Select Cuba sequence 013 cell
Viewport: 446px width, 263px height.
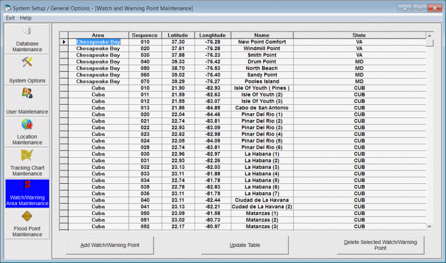(x=145, y=108)
